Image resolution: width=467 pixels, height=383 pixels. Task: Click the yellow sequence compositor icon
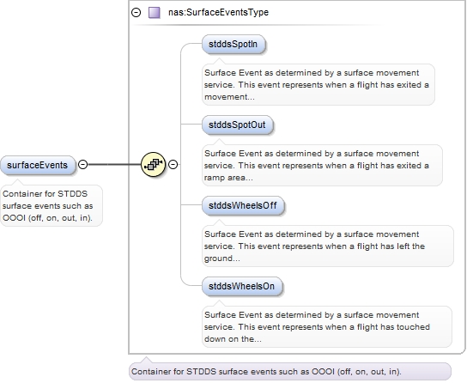pos(153,164)
